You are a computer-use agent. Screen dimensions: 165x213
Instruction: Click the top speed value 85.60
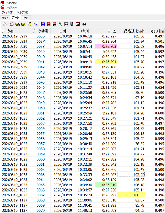(x=131, y=93)
